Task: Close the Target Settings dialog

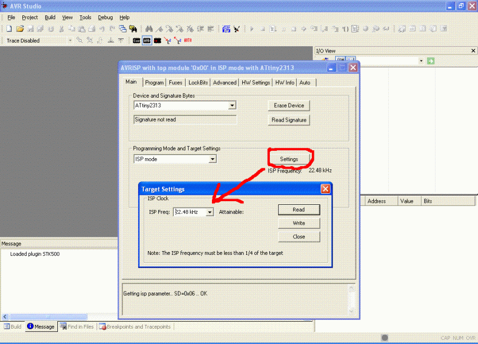Action: pyautogui.click(x=325, y=189)
